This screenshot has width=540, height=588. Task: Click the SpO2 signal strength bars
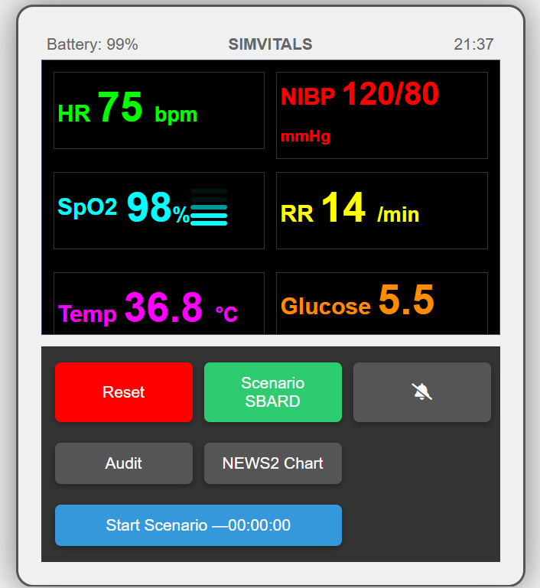point(209,207)
